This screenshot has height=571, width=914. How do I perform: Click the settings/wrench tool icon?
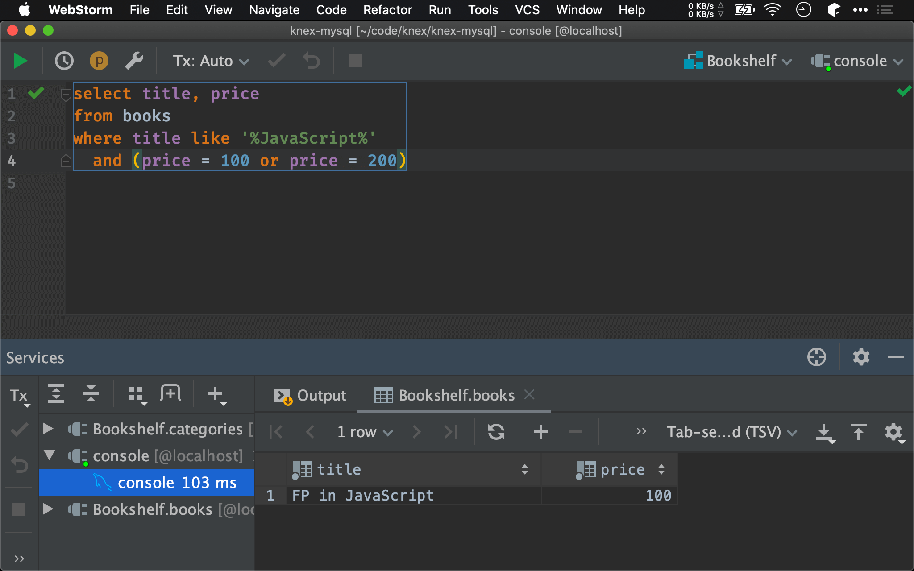pos(133,61)
